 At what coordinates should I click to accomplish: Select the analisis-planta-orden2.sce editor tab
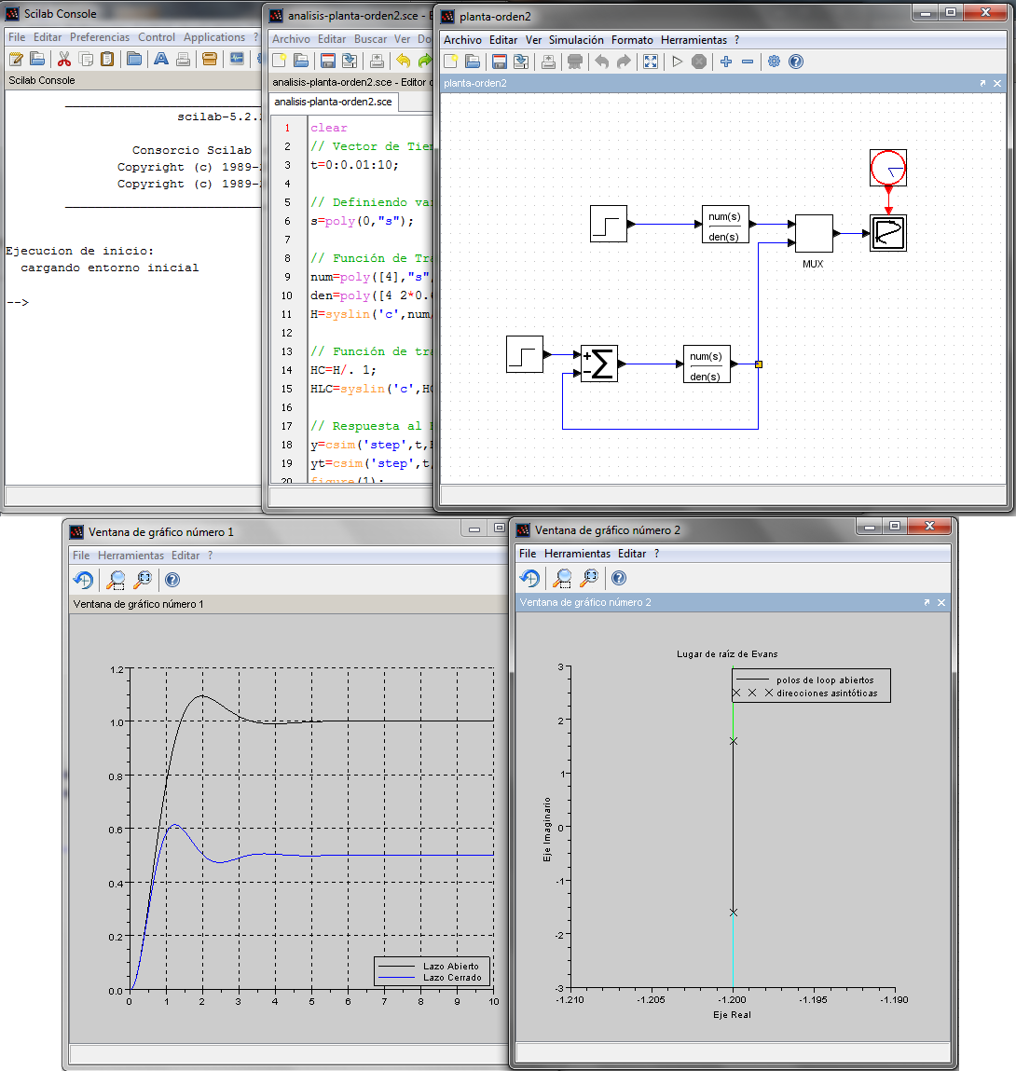point(334,102)
